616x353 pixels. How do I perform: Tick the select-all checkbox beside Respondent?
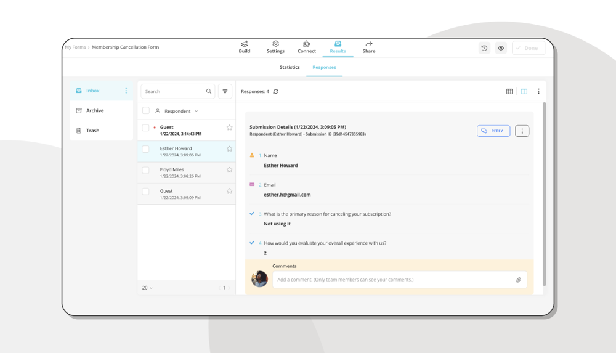click(x=146, y=111)
